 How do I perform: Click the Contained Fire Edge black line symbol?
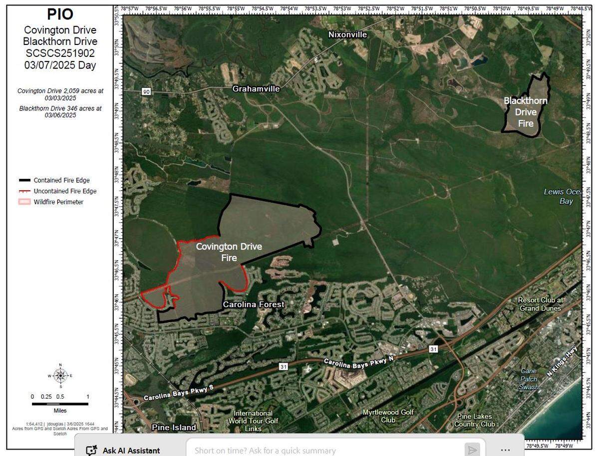24,180
